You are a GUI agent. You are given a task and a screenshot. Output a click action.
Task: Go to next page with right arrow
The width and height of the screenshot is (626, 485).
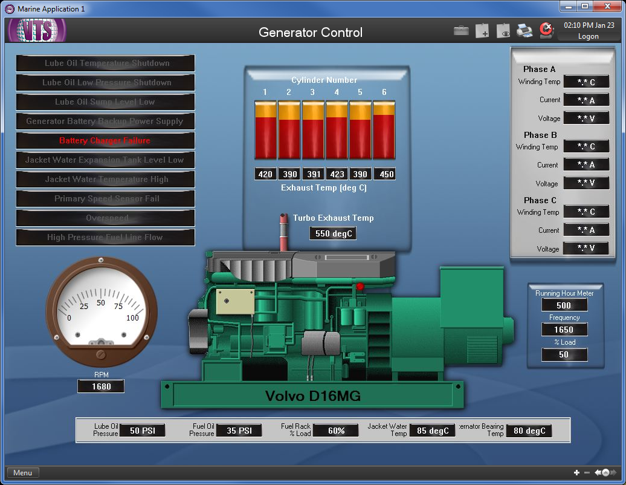coord(613,473)
